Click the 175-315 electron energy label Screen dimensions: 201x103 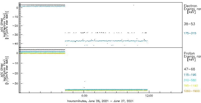click(x=190, y=33)
